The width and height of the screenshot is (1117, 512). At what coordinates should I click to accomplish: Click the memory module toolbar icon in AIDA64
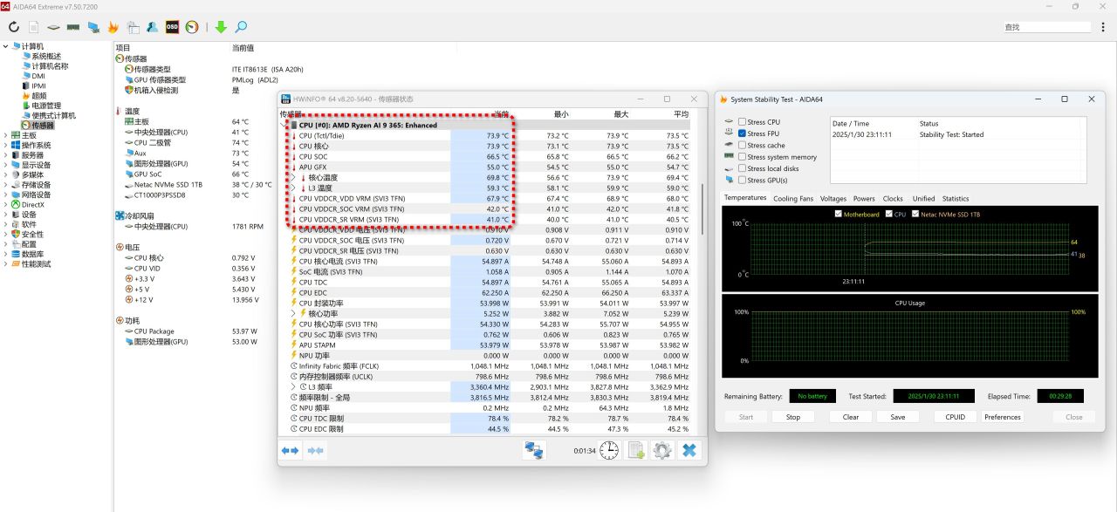73,27
